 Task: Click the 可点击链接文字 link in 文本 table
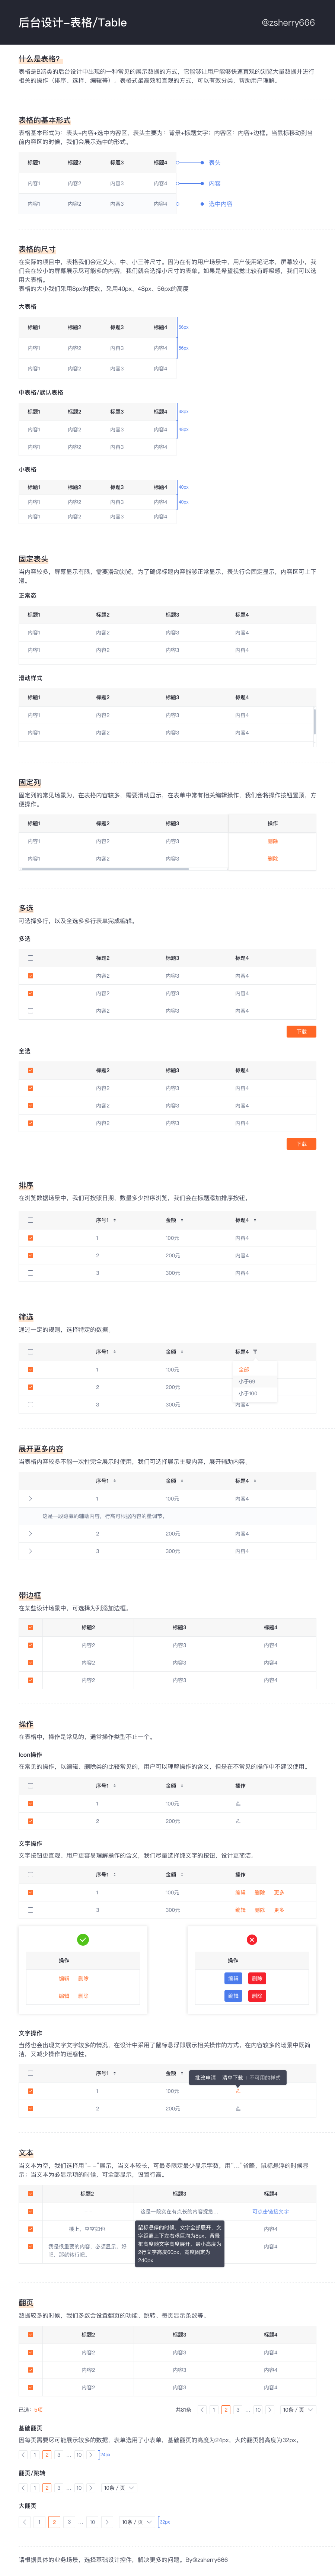tap(270, 2211)
